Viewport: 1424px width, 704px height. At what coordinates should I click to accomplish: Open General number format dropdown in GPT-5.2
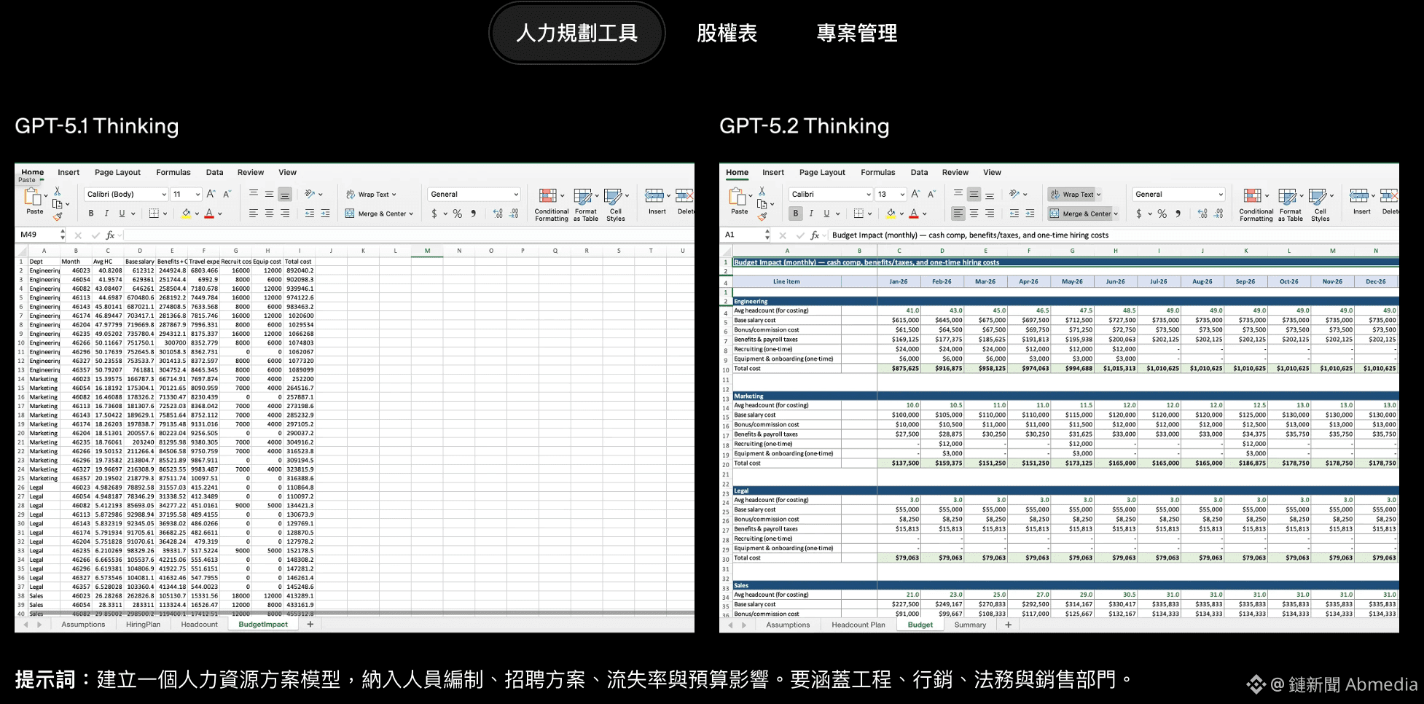1178,195
